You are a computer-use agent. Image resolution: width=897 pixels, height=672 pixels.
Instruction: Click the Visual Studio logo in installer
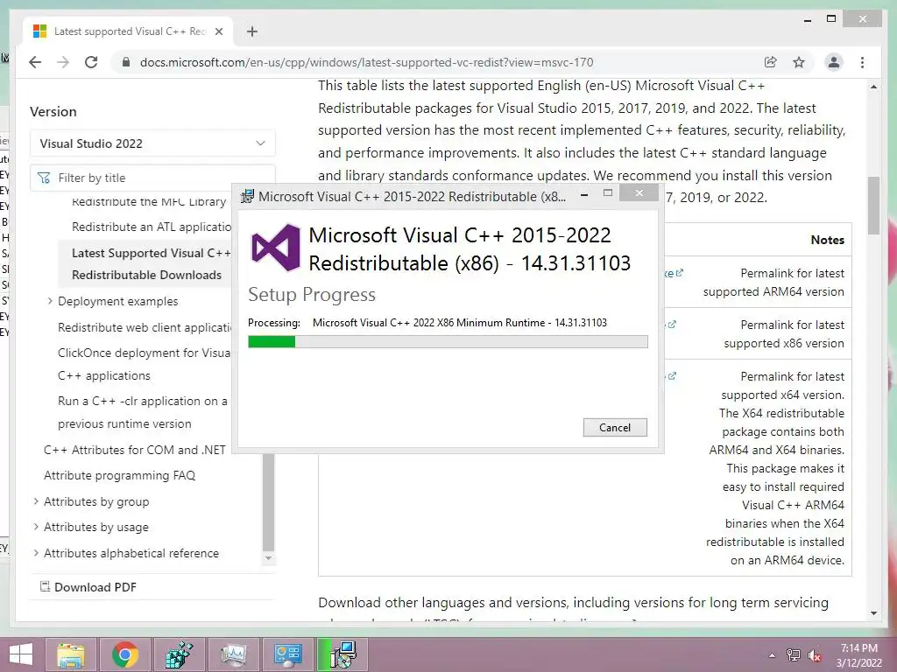tap(276, 248)
